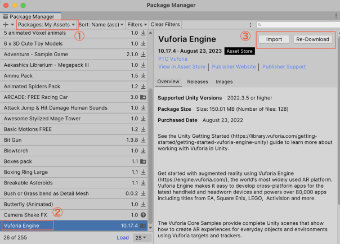Open the View in Asset Store link

coord(182,67)
